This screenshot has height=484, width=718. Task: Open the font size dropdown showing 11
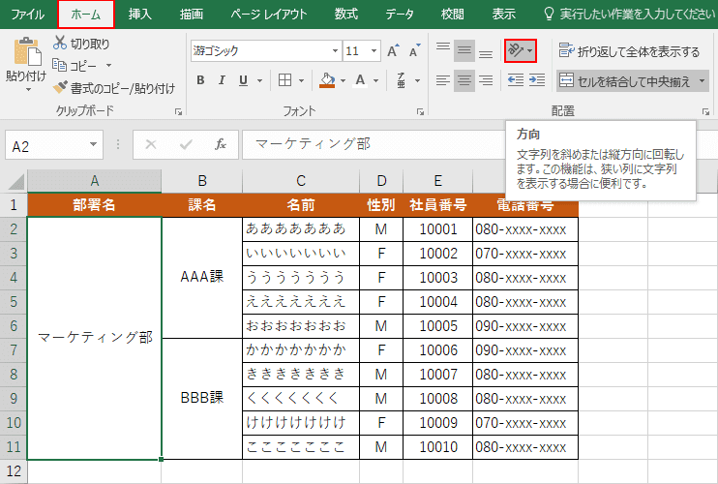click(x=374, y=51)
